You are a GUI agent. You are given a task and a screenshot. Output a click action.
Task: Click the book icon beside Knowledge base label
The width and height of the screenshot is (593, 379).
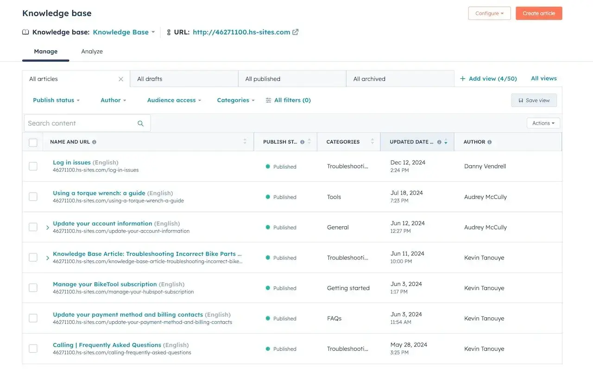[x=25, y=32]
